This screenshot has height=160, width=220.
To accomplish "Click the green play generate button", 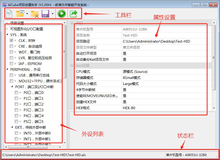I will pos(62,14).
